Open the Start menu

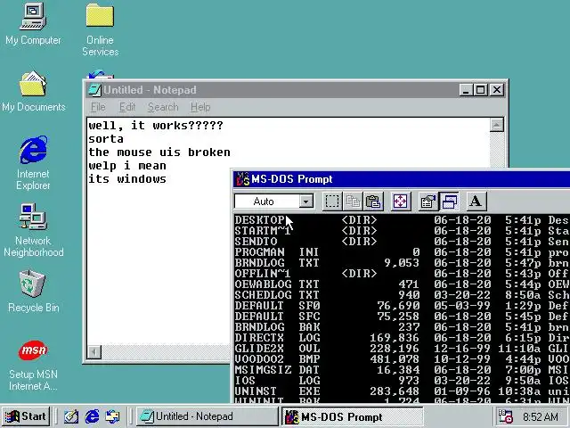[26, 416]
